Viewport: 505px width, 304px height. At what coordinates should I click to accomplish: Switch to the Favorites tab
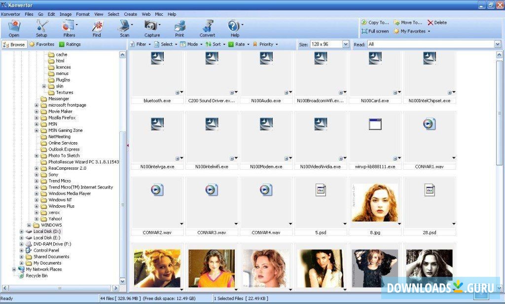click(41, 44)
